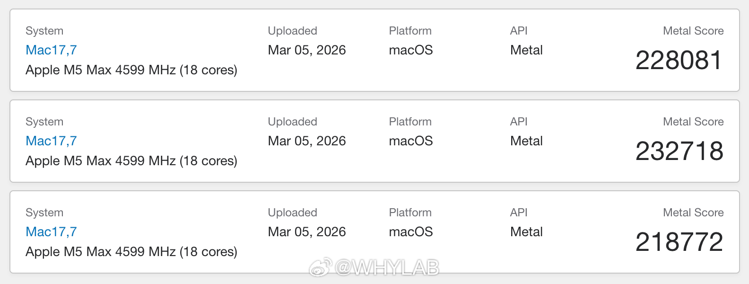Click the Metal API value in the 218772 card
The height and width of the screenshot is (284, 749).
point(526,232)
